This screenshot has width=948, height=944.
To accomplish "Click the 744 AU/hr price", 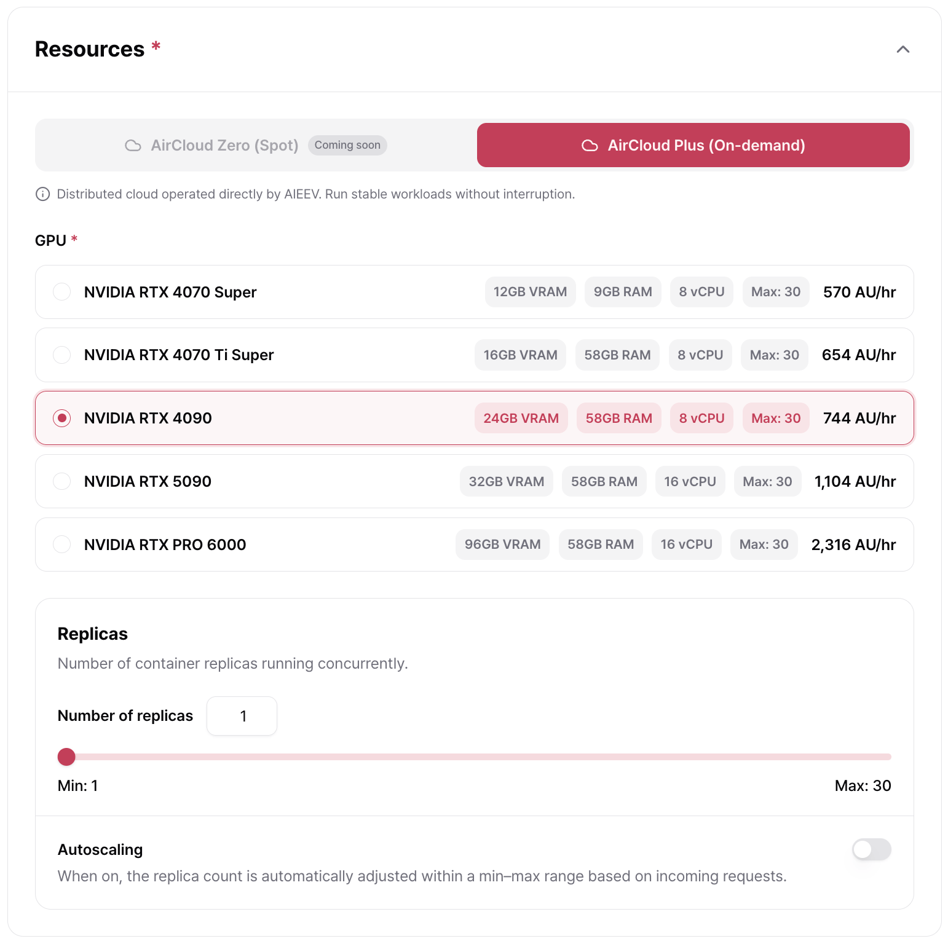I will pyautogui.click(x=859, y=419).
